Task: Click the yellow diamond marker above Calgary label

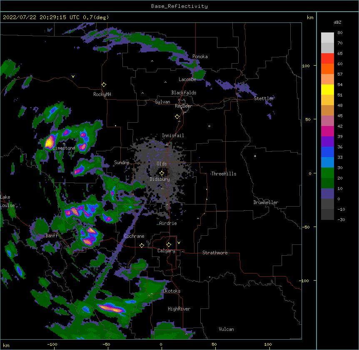Action: coord(169,245)
